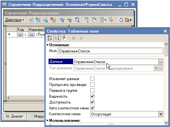Screen dimensions: 170x127
Task: Click the Тип значения ellipsis button
Action: [161, 68]
